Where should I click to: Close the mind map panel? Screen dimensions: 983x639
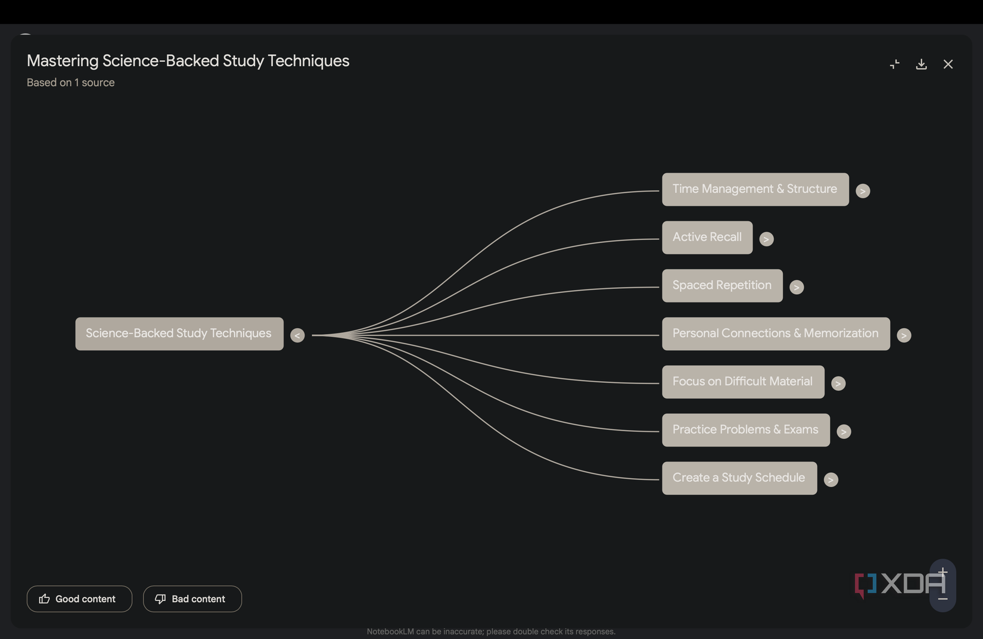click(x=948, y=64)
